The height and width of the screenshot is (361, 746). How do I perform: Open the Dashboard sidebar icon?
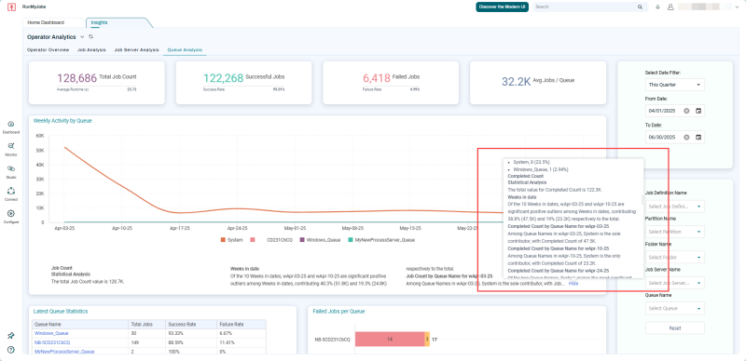[11, 127]
